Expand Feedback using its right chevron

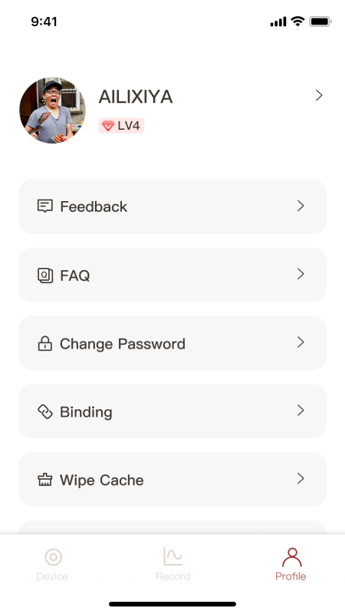(x=301, y=206)
